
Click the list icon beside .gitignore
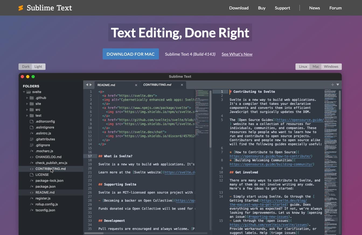tap(32, 145)
